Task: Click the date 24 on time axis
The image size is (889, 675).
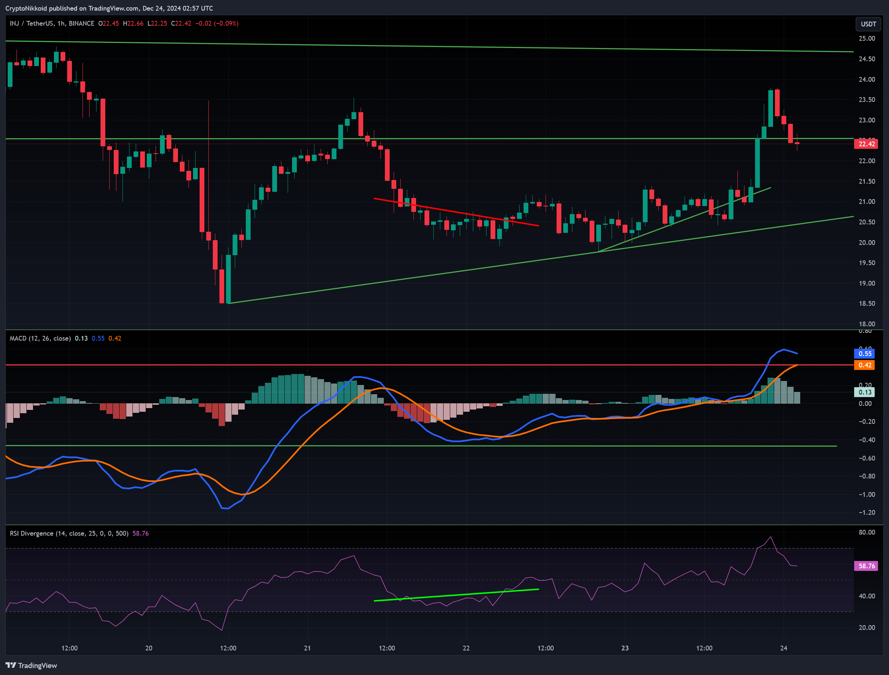Action: (x=784, y=648)
